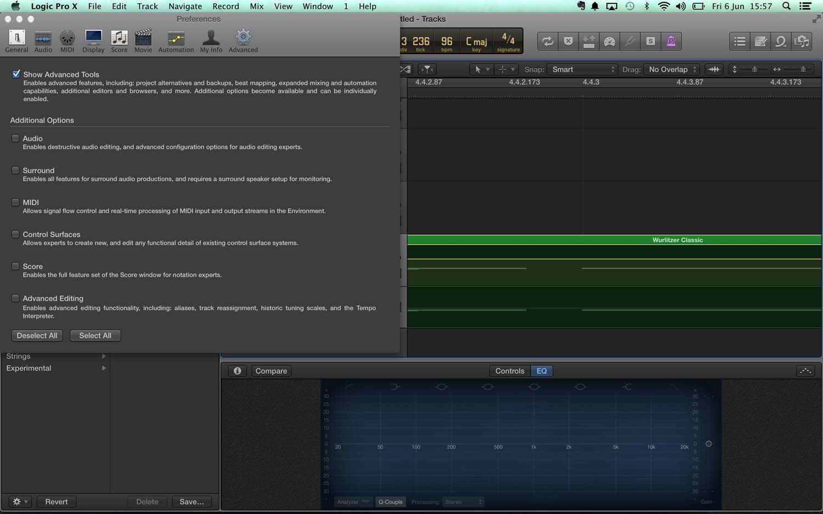Open Spotlight search in menu bar
The height and width of the screenshot is (514, 823).
786,6
